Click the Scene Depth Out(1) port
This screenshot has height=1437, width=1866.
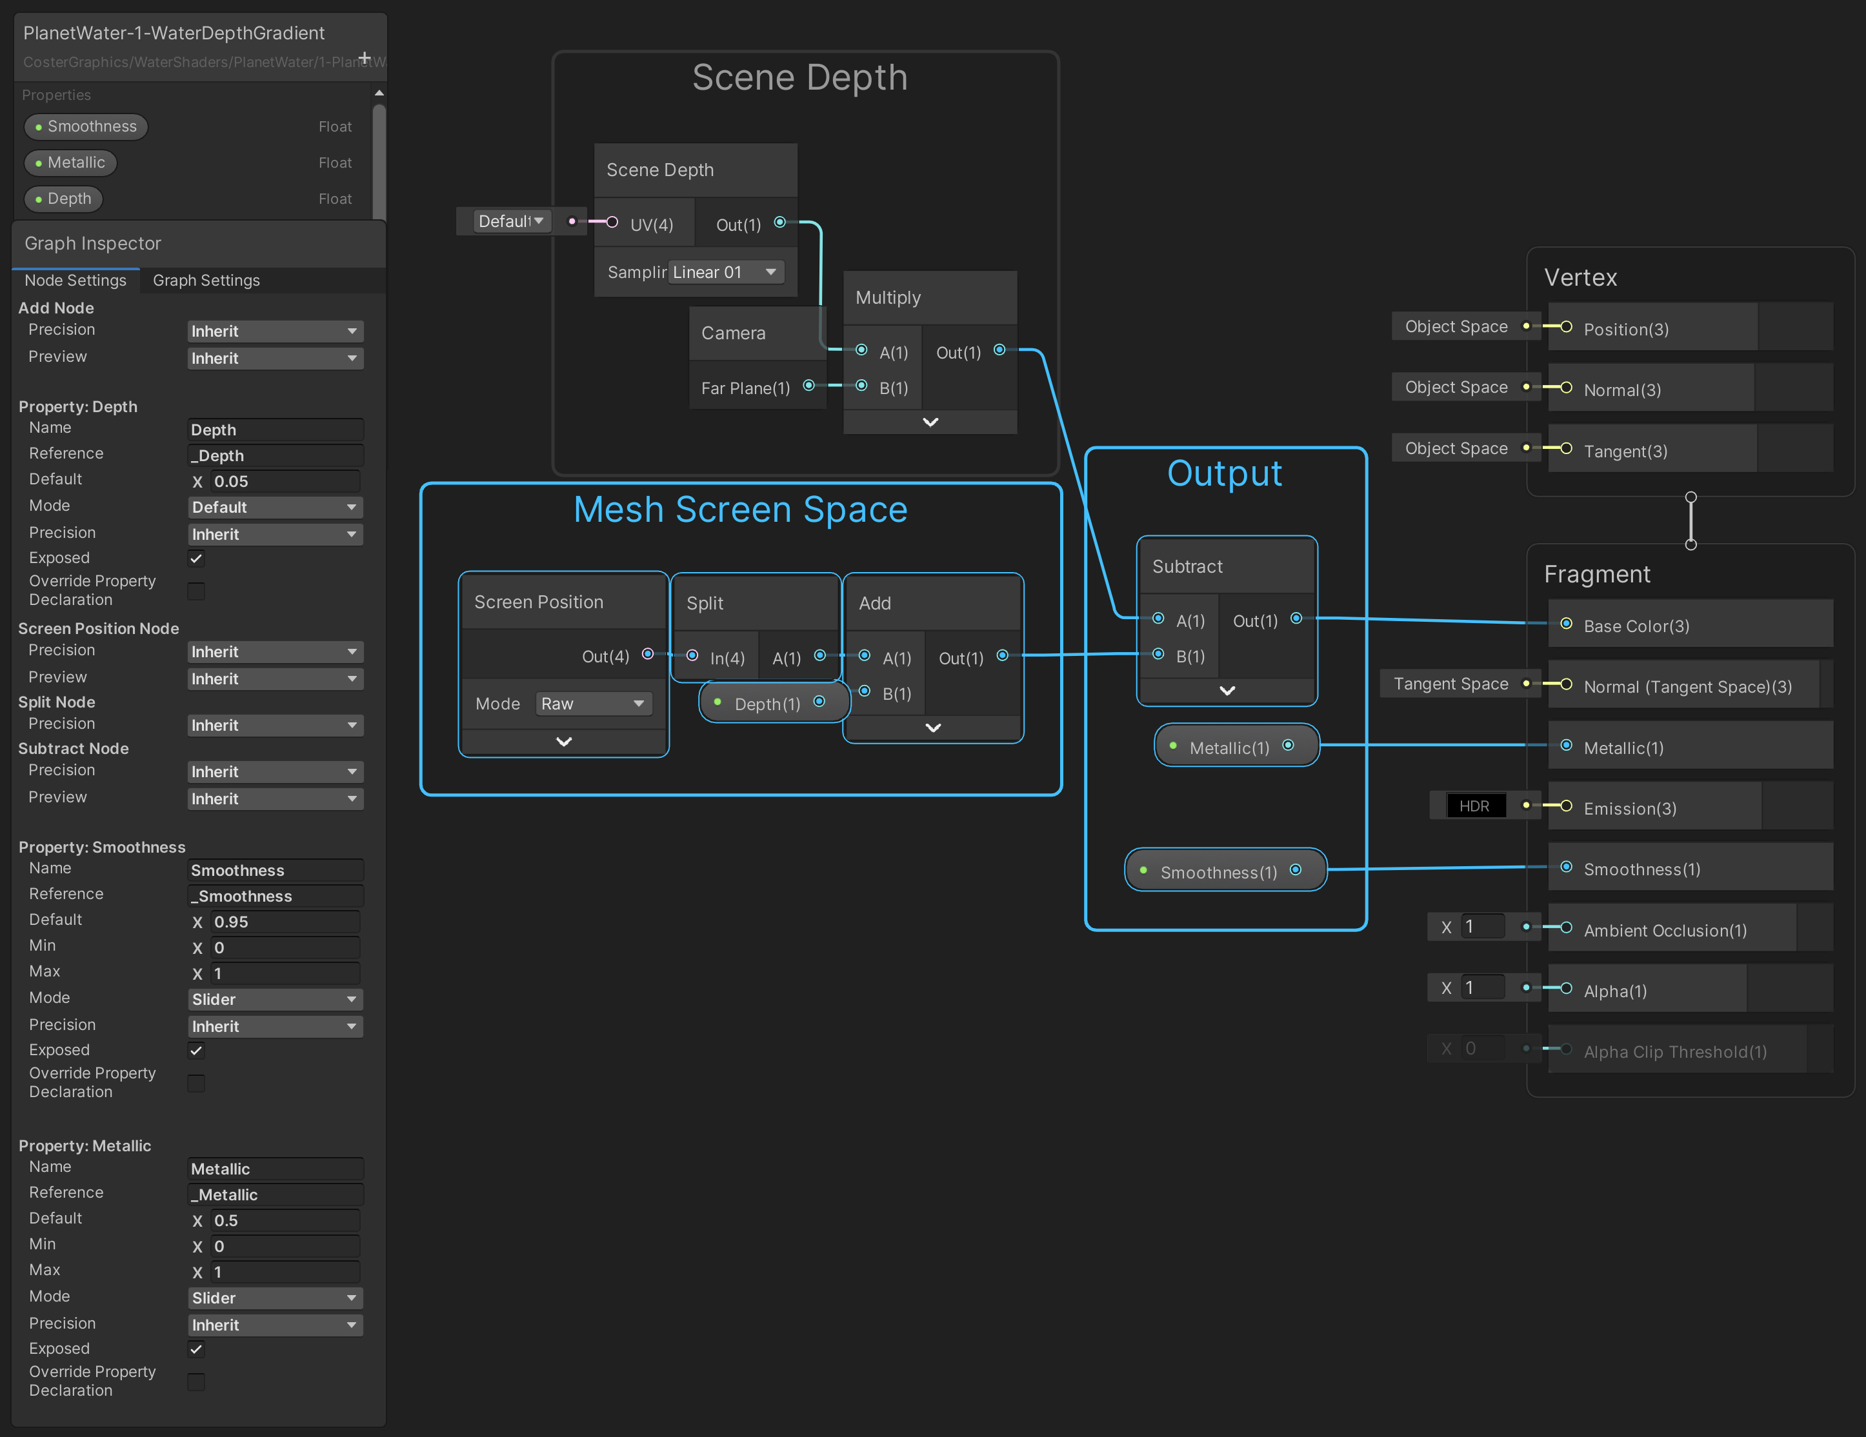(x=780, y=223)
